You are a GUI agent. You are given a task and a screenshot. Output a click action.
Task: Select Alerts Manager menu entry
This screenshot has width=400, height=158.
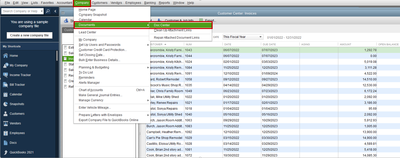(x=89, y=83)
